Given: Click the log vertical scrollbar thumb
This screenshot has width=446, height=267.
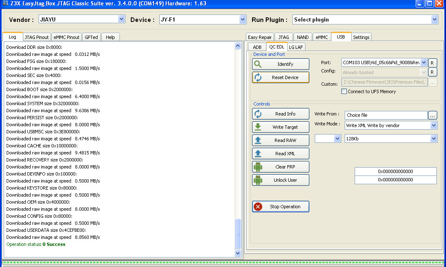Looking at the screenshot, I should click(238, 233).
